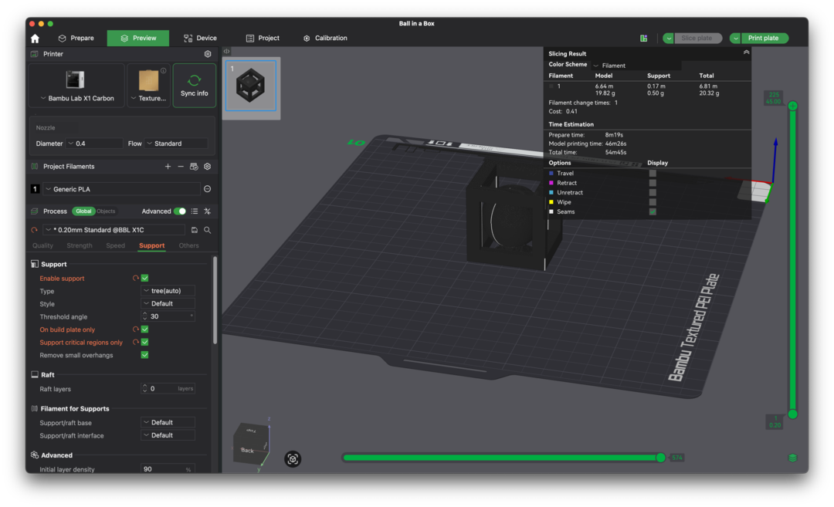Click the horizontal move progress slider handle
This screenshot has width=834, height=507.
(x=660, y=458)
